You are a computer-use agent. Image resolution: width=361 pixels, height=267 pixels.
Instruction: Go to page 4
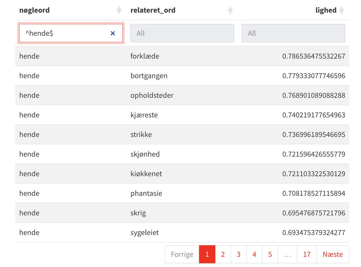[254, 254]
